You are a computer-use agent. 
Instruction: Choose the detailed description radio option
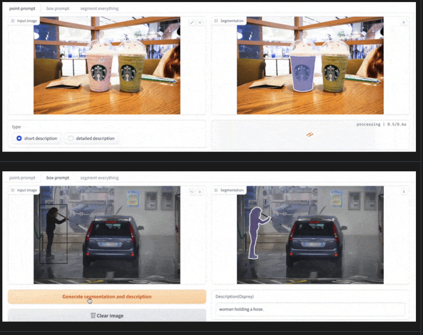pyautogui.click(x=71, y=138)
